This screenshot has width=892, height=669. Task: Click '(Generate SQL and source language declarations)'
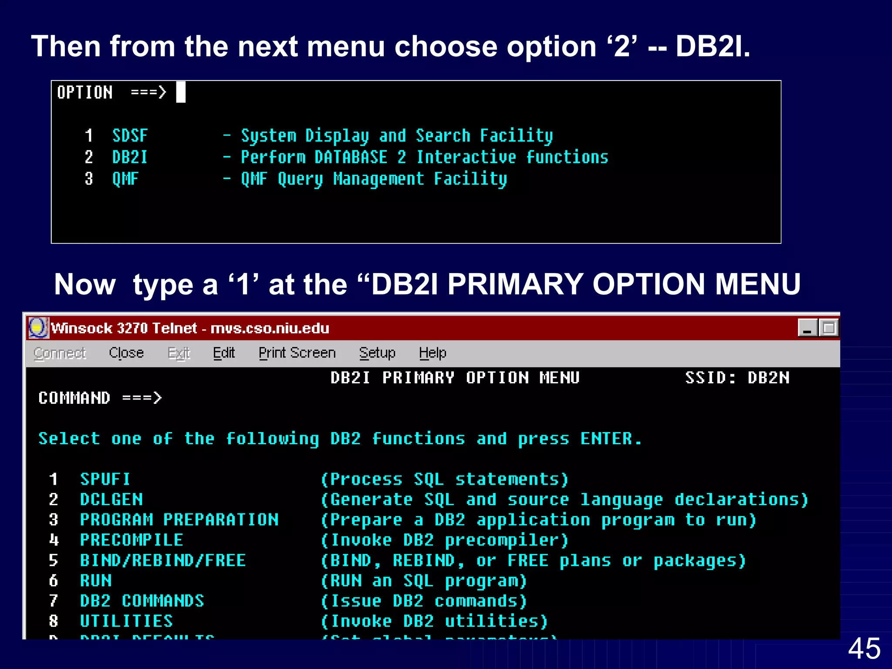click(x=564, y=500)
